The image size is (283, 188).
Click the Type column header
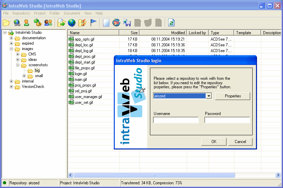(x=221, y=33)
